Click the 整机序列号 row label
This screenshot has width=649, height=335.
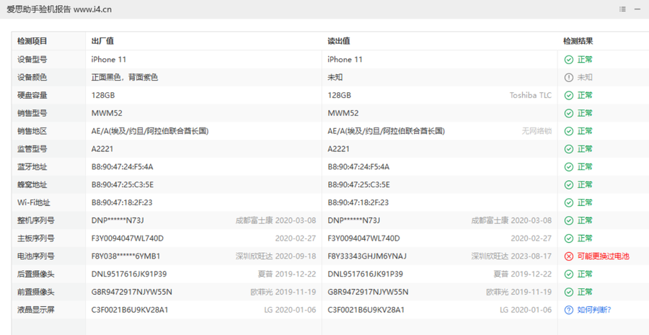[35, 220]
